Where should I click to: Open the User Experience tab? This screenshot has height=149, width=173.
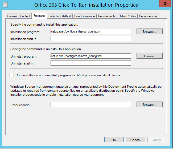point(84,16)
